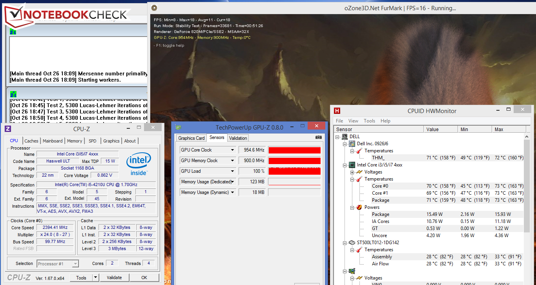Click the Value column header in HWMonitor

click(x=441, y=129)
